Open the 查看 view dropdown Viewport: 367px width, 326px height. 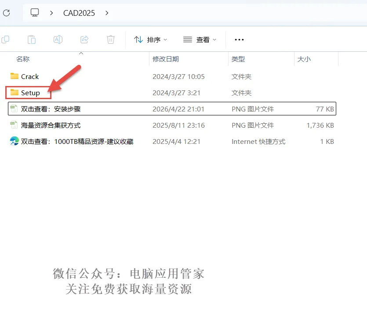pyautogui.click(x=200, y=40)
